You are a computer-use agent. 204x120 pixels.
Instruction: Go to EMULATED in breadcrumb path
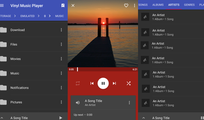[27, 16]
